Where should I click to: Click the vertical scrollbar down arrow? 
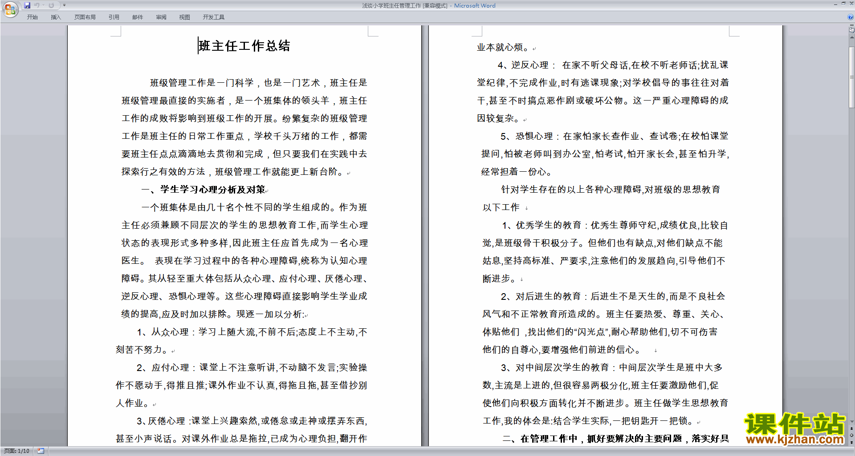851,421
